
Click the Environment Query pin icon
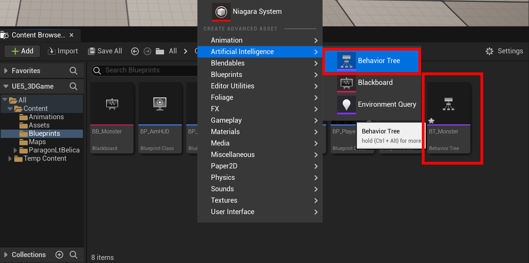(x=346, y=105)
